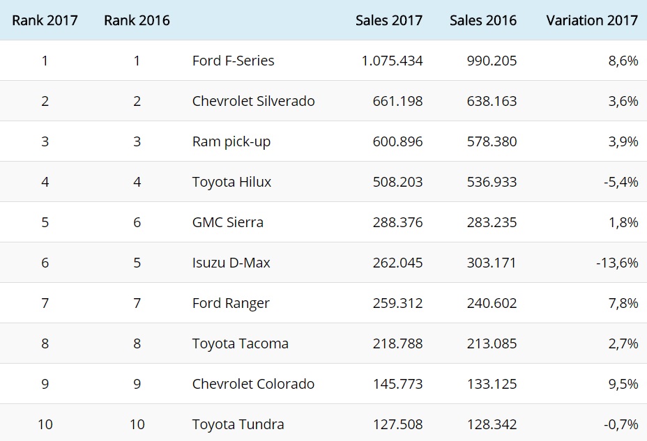Viewport: 647px width, 441px height.
Task: Click the Isuzu D-Max model name
Action: (231, 263)
